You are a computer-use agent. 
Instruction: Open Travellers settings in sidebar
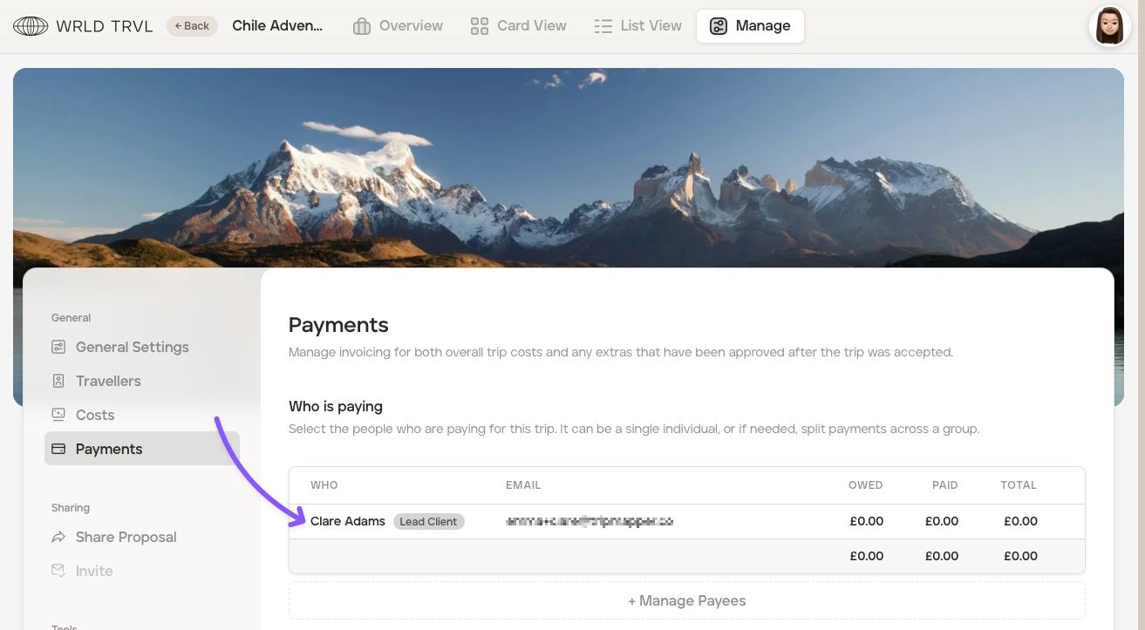coord(108,381)
